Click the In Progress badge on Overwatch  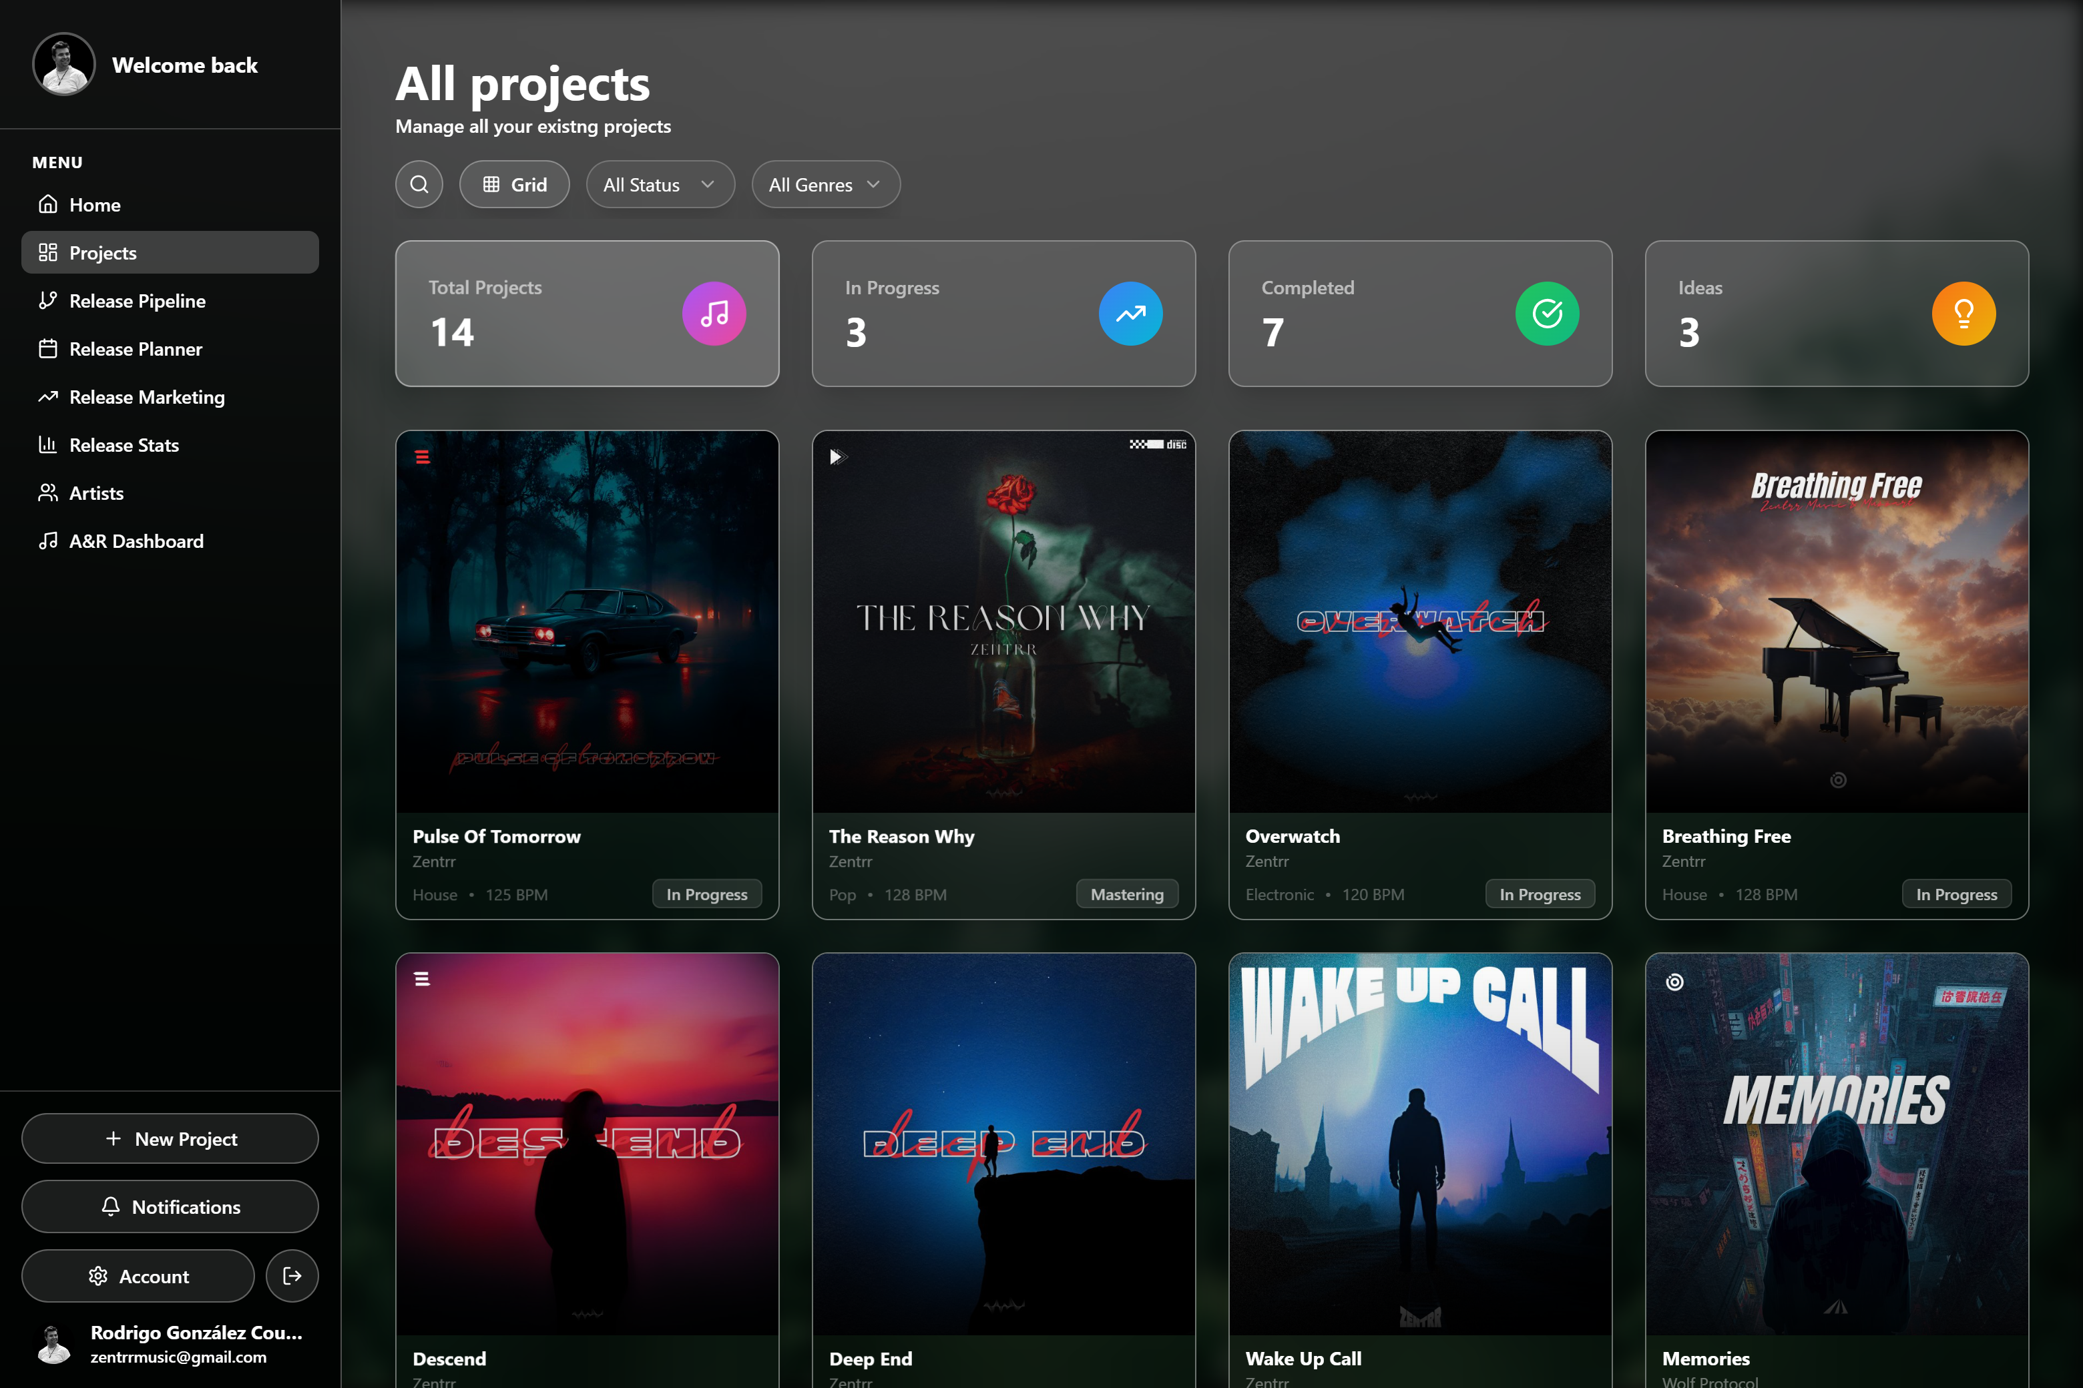[1540, 894]
